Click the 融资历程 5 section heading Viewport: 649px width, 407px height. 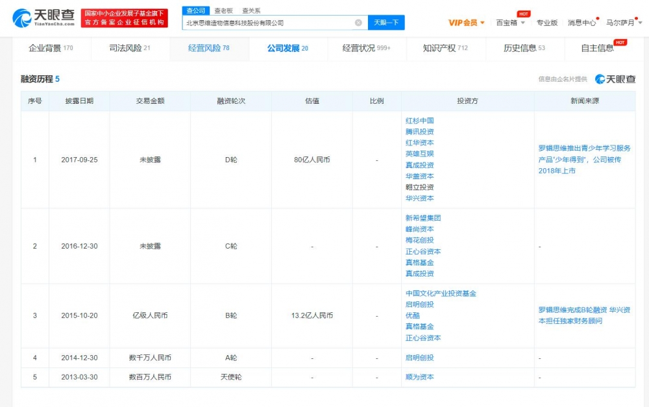[40, 79]
